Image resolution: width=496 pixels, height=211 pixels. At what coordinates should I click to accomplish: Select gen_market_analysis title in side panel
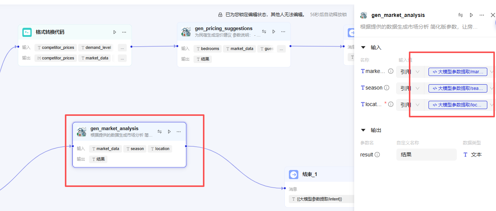(398, 15)
